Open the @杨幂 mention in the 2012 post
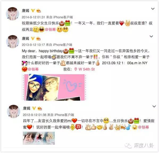Screen dimensions: 159x153 (x=143, y=127)
